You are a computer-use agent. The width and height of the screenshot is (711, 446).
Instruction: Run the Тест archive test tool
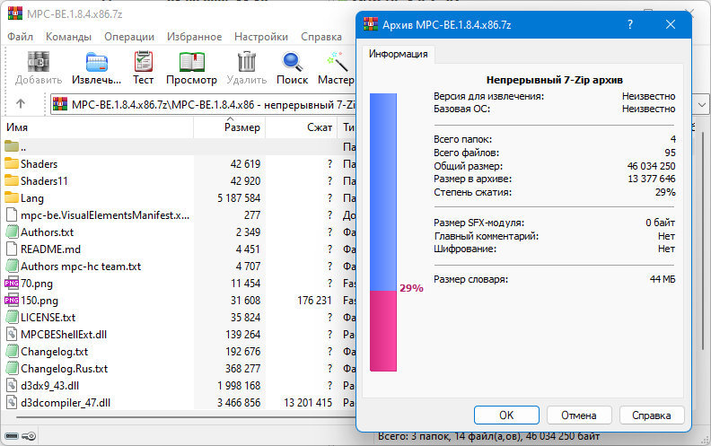coord(144,61)
